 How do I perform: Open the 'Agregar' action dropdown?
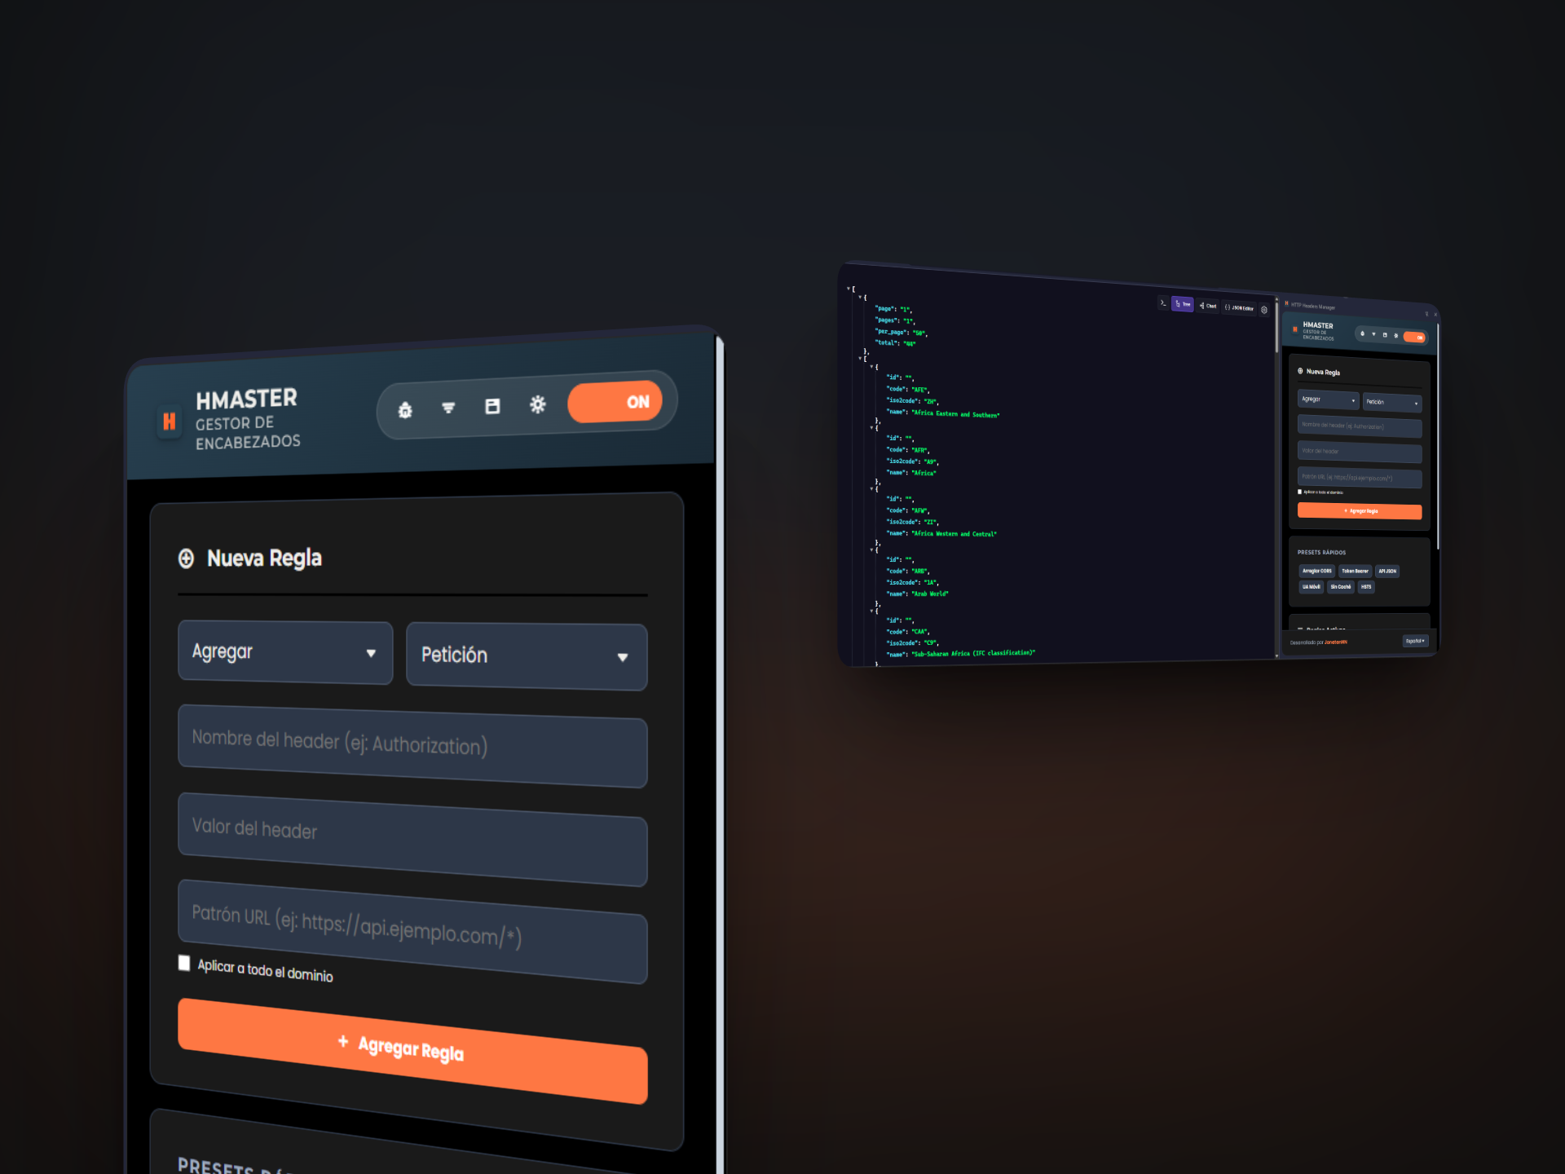284,652
